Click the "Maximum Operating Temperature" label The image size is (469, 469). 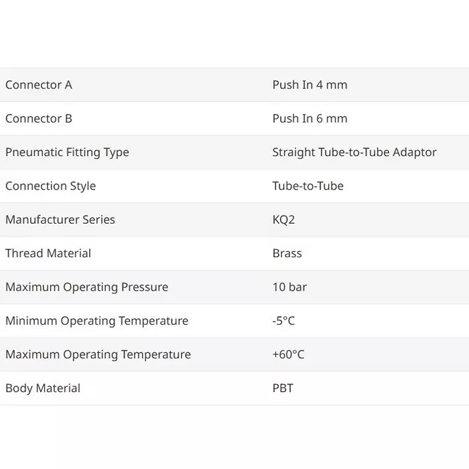(98, 354)
